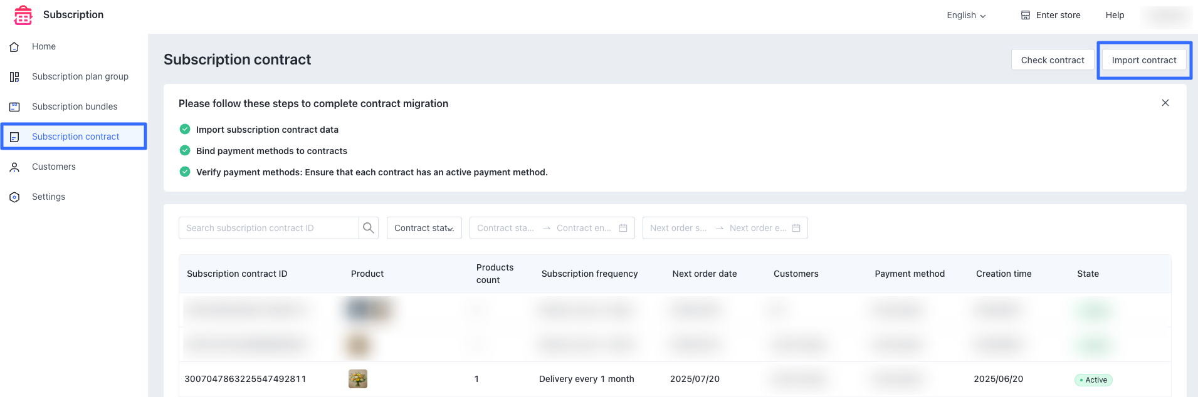Click the Enter store shop icon
This screenshot has width=1198, height=397.
point(1026,15)
